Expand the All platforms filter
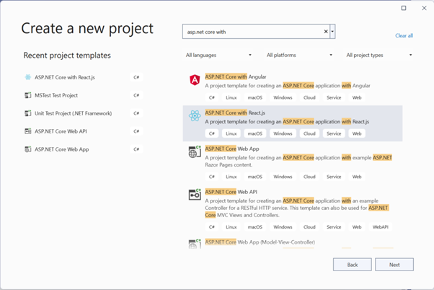 [299, 55]
